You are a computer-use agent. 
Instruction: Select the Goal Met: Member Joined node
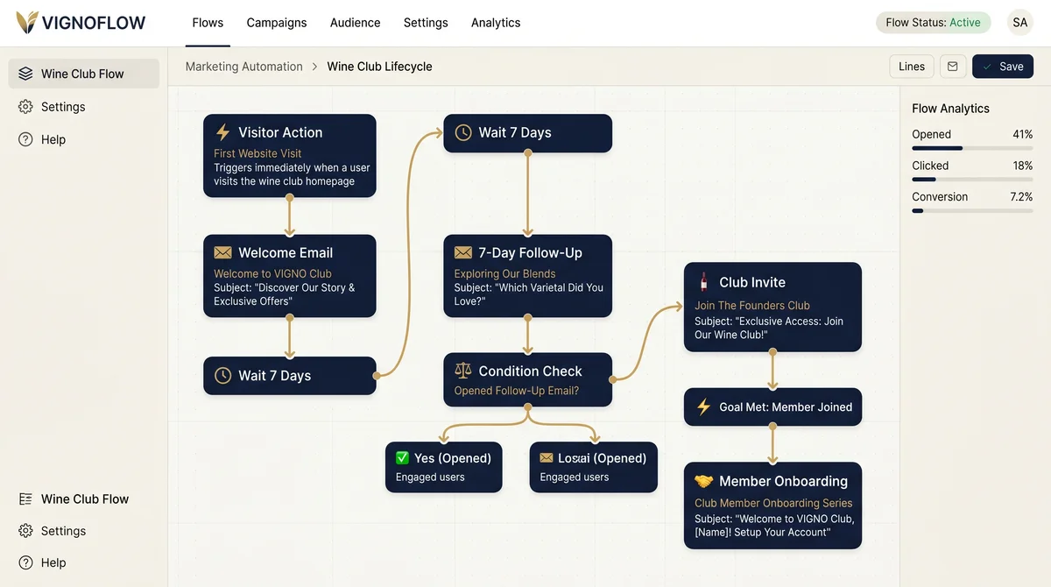(772, 407)
